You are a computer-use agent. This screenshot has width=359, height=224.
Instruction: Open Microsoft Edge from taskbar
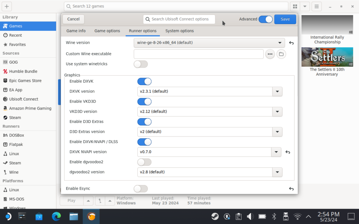[56, 216]
